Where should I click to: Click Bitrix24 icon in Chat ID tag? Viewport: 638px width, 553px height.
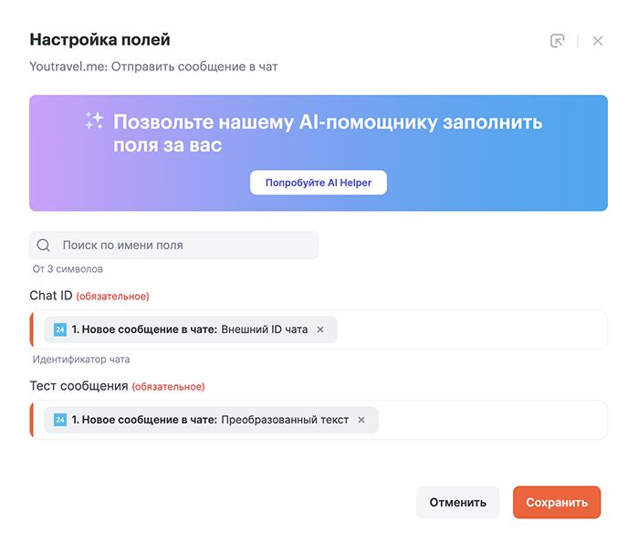(x=60, y=329)
